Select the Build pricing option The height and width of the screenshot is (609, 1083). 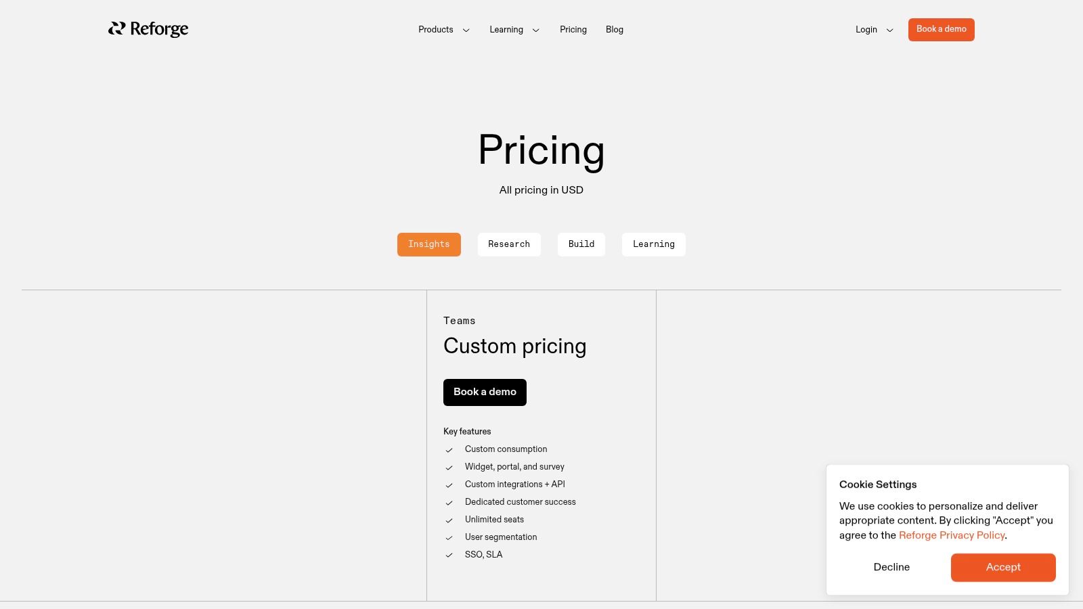(581, 244)
